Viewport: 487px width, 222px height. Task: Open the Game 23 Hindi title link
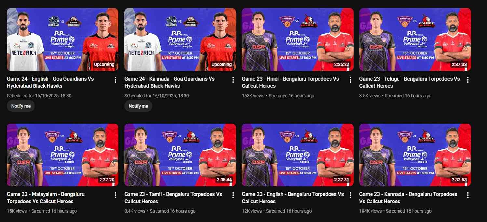291,82
